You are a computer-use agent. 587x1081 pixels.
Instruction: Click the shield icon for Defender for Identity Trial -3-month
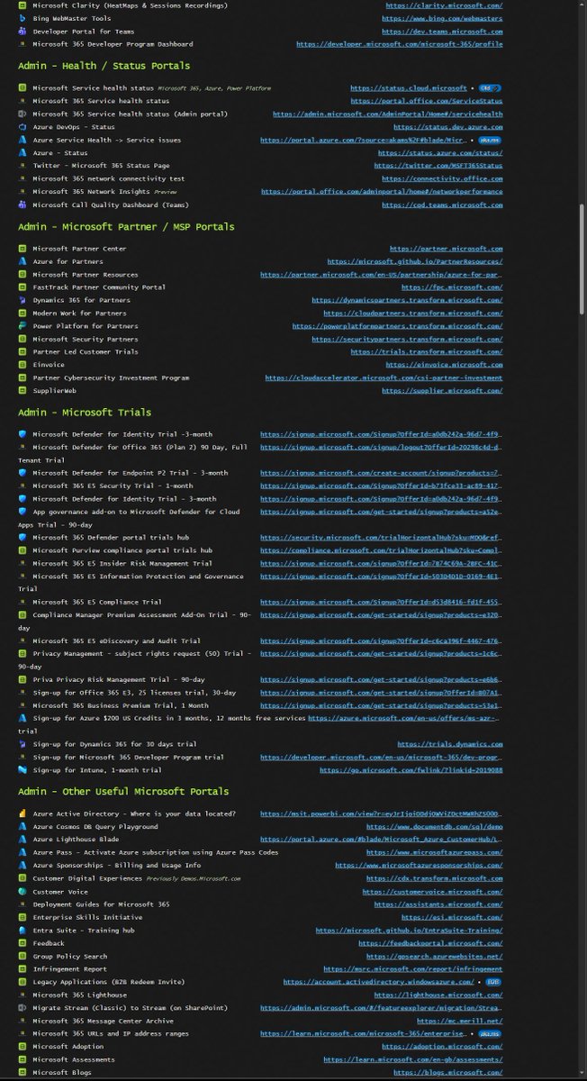[x=23, y=434]
